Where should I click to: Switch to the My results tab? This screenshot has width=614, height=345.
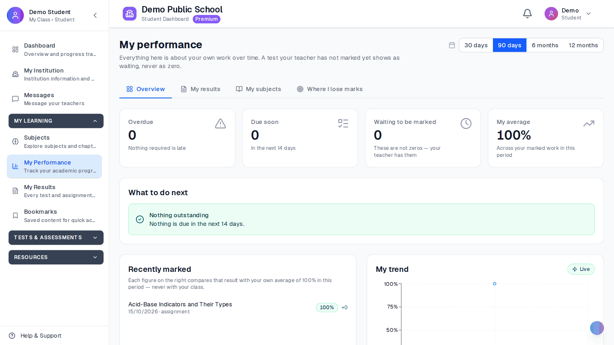[201, 89]
